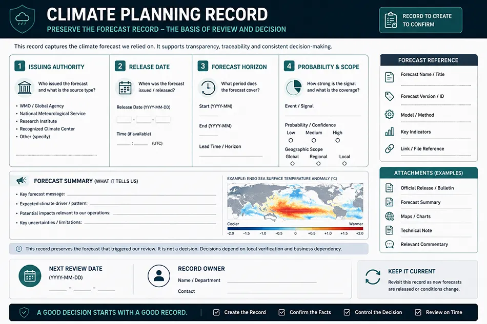Image resolution: width=487 pixels, height=324 pixels.
Task: Select Medium probability radio button
Action: [x=314, y=140]
